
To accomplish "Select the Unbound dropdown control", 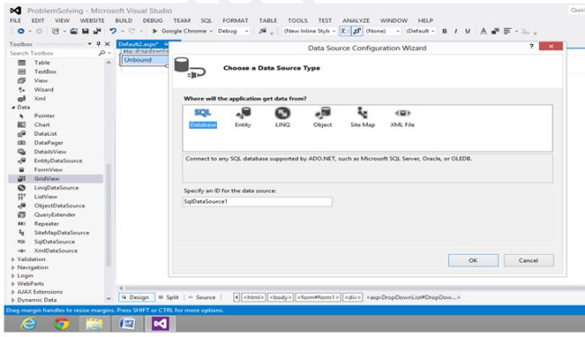I will [x=144, y=59].
